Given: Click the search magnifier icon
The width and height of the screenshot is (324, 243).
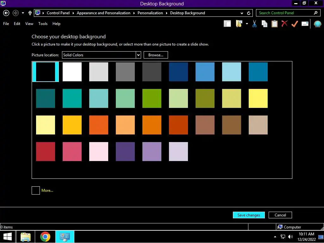Looking at the screenshot, I should [x=315, y=13].
